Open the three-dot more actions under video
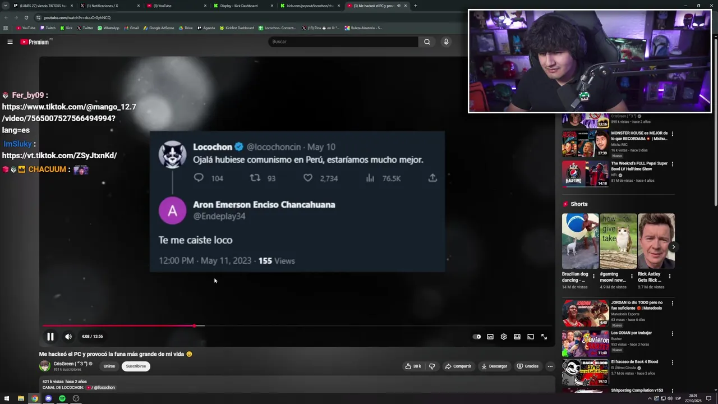 pos(550,366)
